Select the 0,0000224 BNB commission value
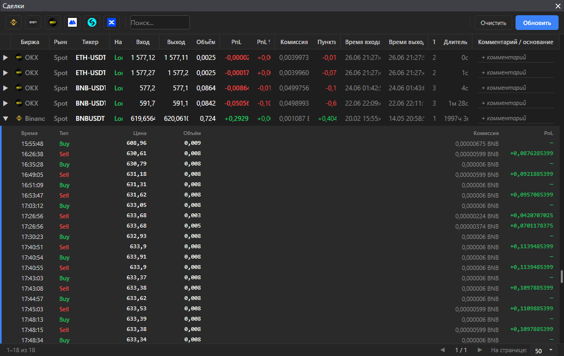 pos(477,216)
